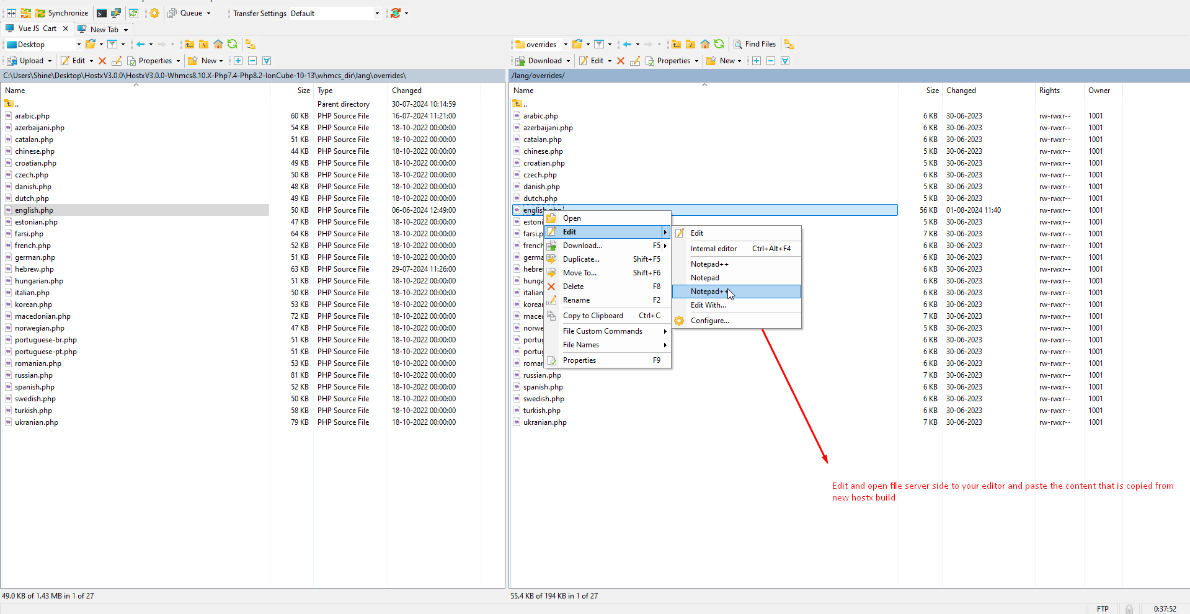Choose Internal editor from the Edit submenu
Viewport: 1190px width, 614px height.
click(x=714, y=249)
